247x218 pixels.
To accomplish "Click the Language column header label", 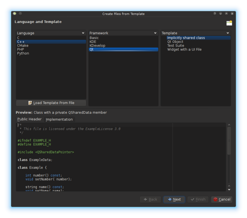I will click(25, 33).
